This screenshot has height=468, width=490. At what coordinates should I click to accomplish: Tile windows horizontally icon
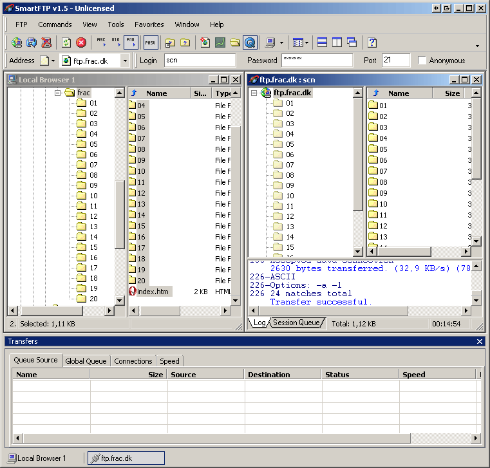pyautogui.click(x=322, y=42)
